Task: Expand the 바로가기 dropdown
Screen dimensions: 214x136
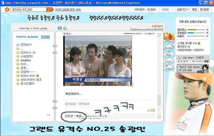Action: click(x=183, y=9)
